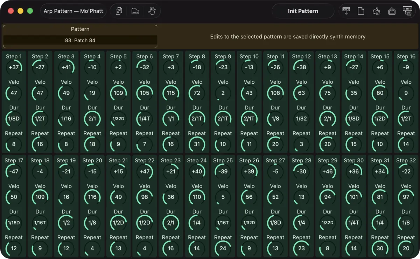Click the Step 23 Dur knob 2/1
Image resolution: width=420 pixels, height=259 pixels.
(171, 223)
